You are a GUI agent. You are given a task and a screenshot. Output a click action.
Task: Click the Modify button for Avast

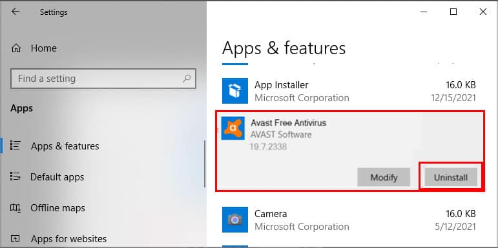384,177
